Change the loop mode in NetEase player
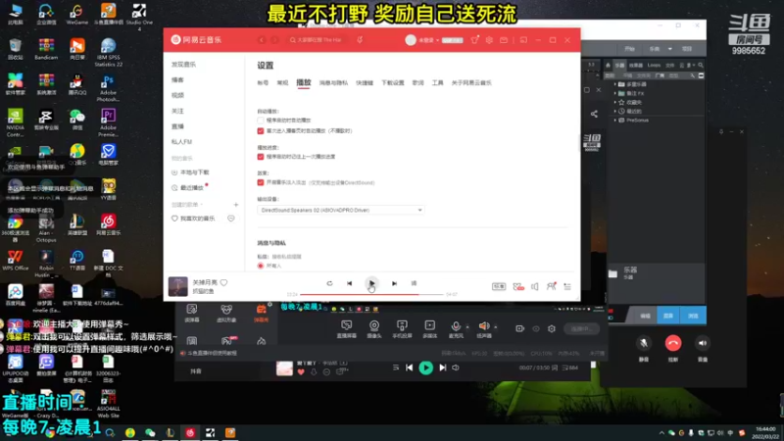 point(329,283)
